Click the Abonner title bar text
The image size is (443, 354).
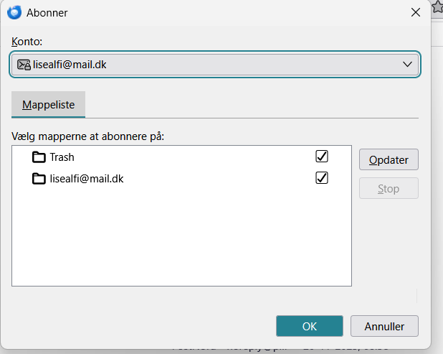(47, 12)
